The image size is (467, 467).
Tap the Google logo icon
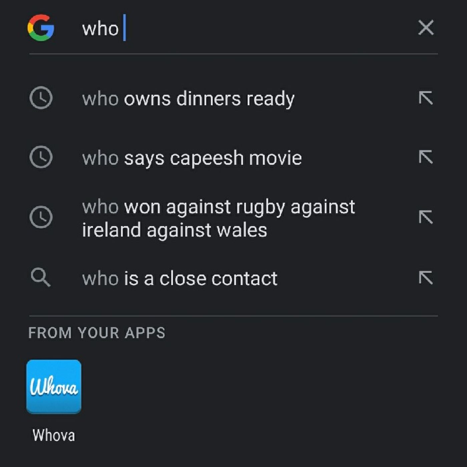click(x=41, y=28)
